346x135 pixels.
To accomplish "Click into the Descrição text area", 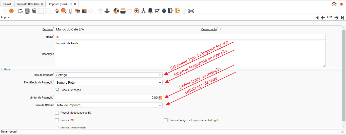I will pos(190,54).
